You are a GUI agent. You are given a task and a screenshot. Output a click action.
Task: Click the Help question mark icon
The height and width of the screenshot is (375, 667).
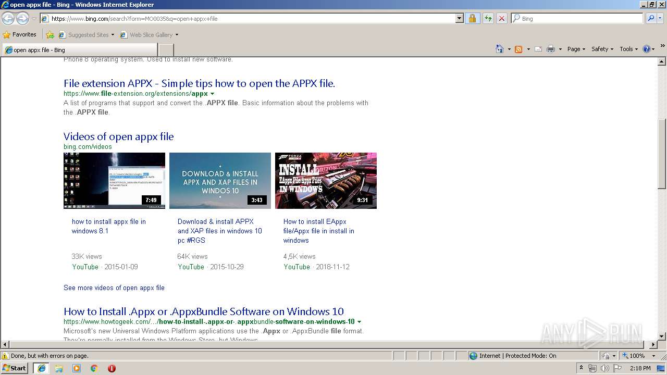point(646,49)
